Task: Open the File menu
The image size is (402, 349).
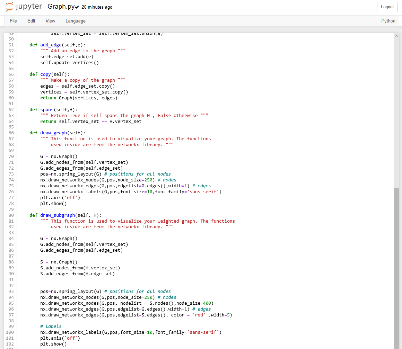Action: tap(13, 21)
